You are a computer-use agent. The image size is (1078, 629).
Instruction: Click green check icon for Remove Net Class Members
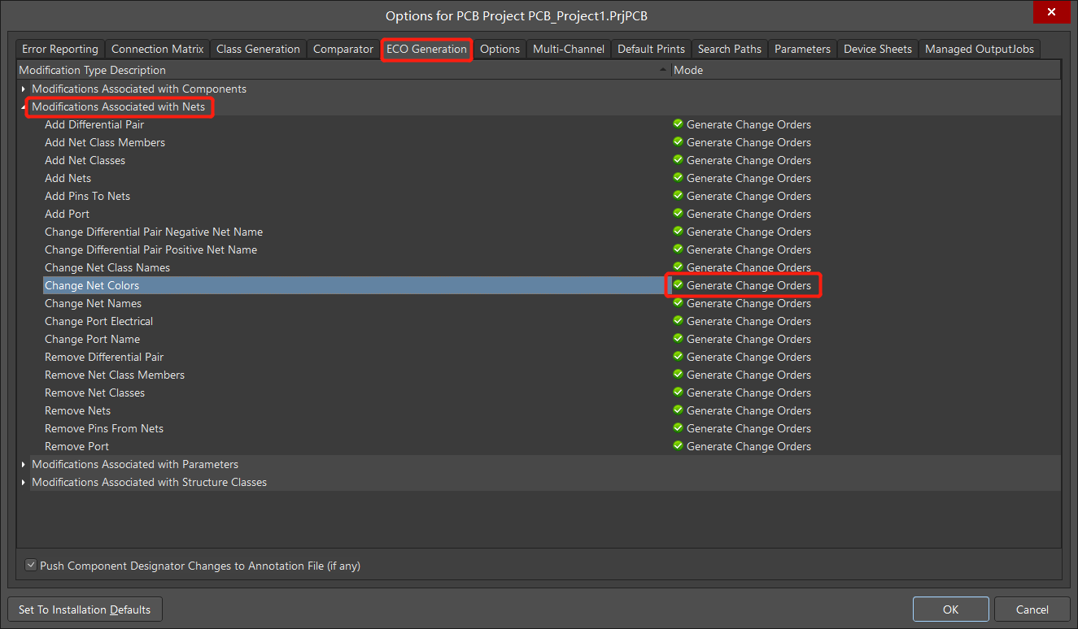coord(678,375)
